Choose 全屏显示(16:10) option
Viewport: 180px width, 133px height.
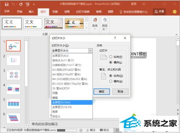coord(72,107)
